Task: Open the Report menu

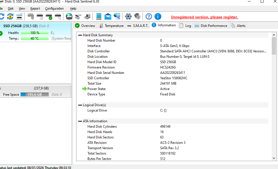Action: tap(35, 8)
